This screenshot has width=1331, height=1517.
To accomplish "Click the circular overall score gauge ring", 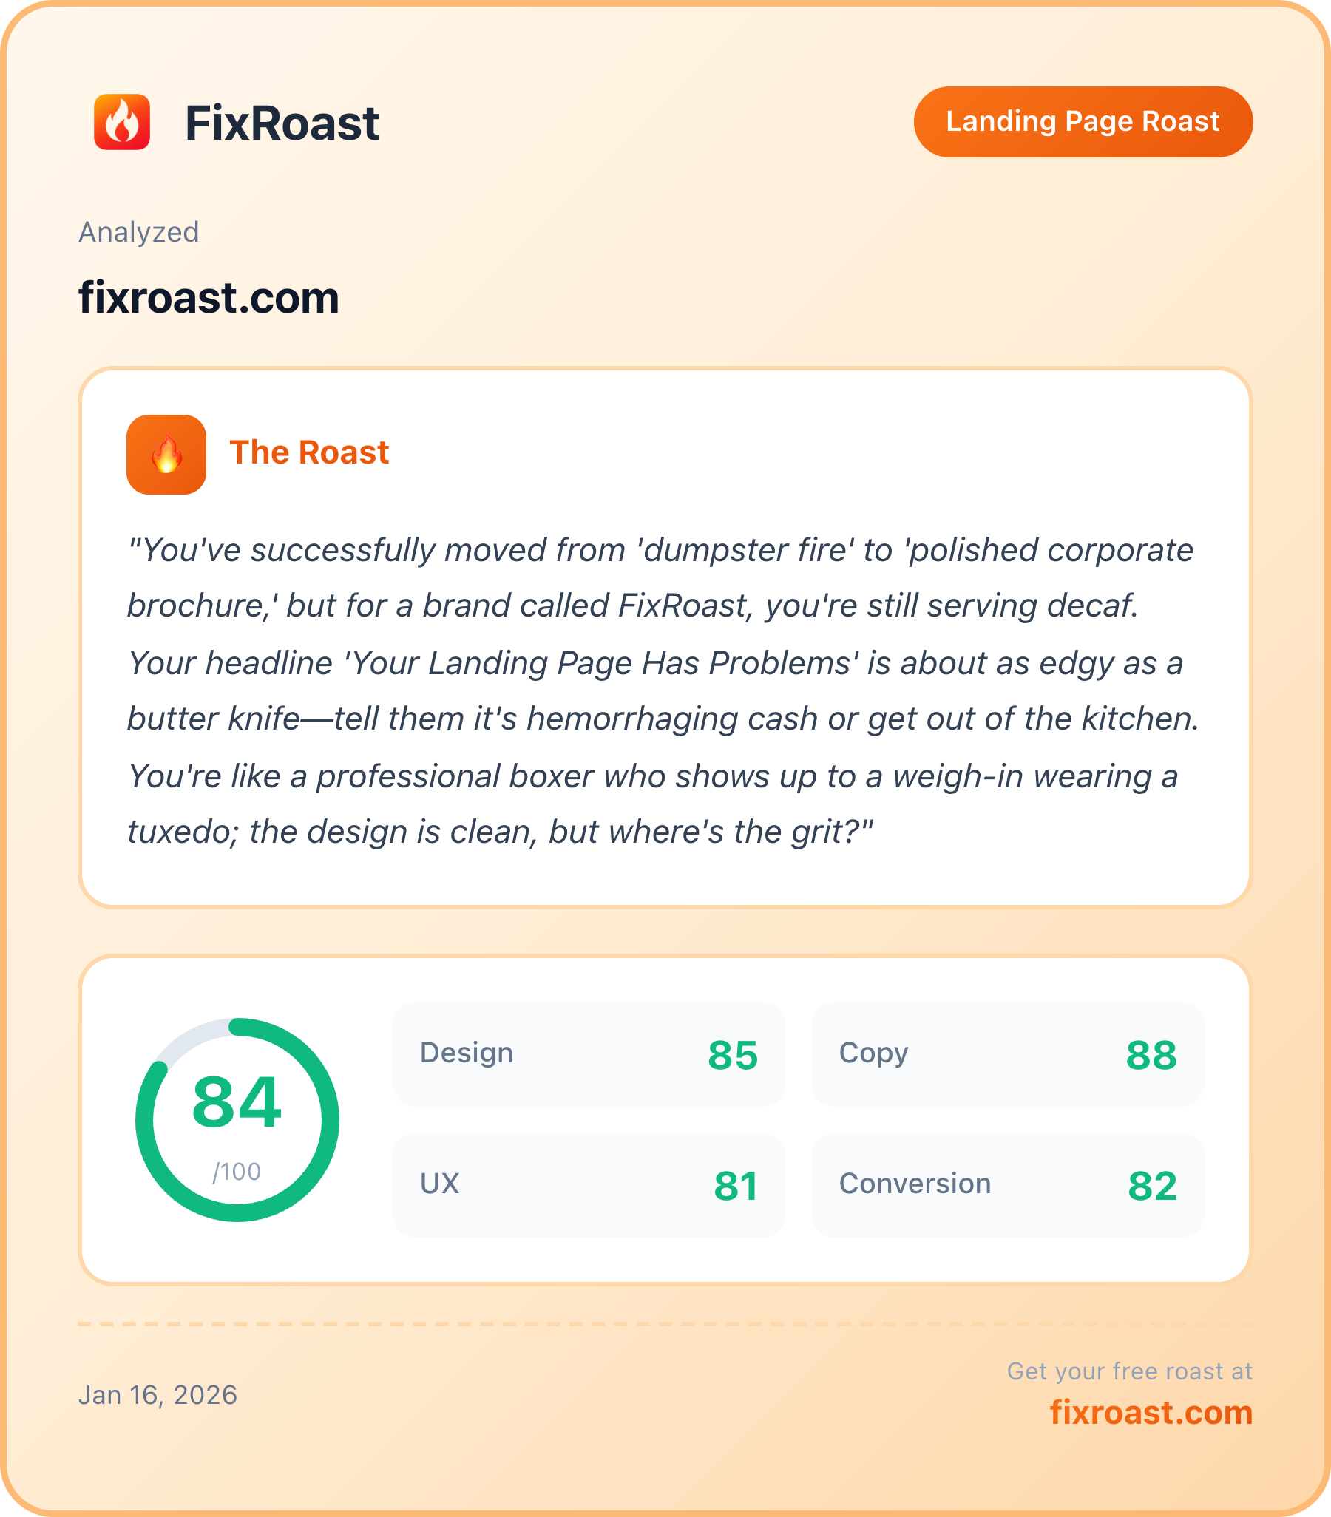I will [237, 1120].
